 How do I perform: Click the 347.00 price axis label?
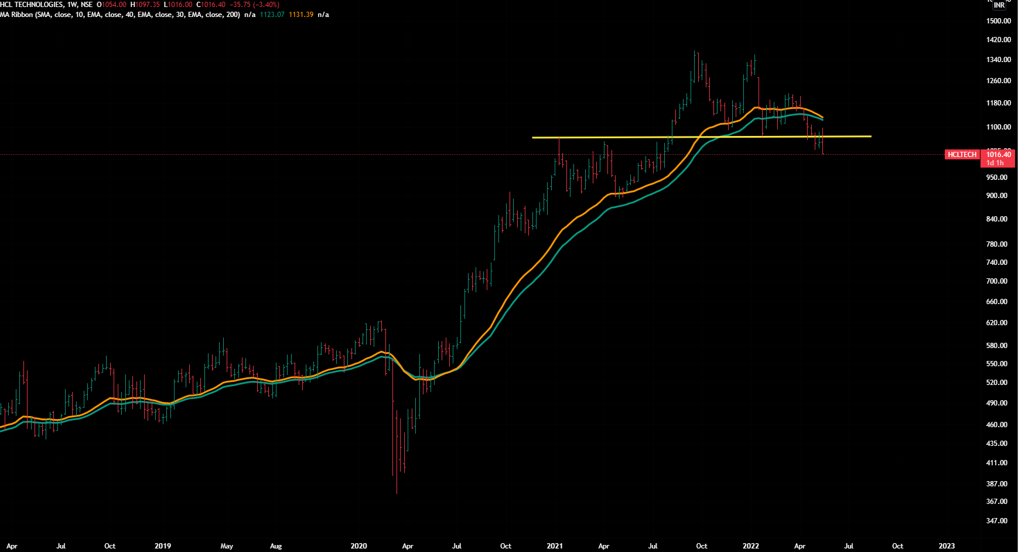[997, 521]
